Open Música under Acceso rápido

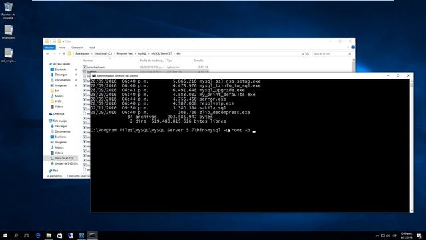pos(59,96)
